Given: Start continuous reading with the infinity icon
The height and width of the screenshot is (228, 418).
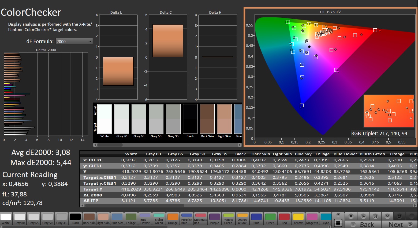Looking at the screenshot, I should (387, 216).
